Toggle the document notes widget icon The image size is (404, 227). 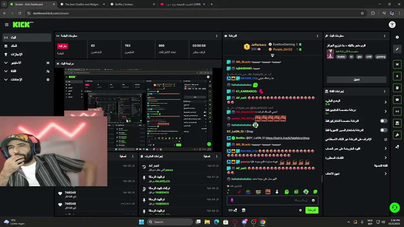point(397,88)
